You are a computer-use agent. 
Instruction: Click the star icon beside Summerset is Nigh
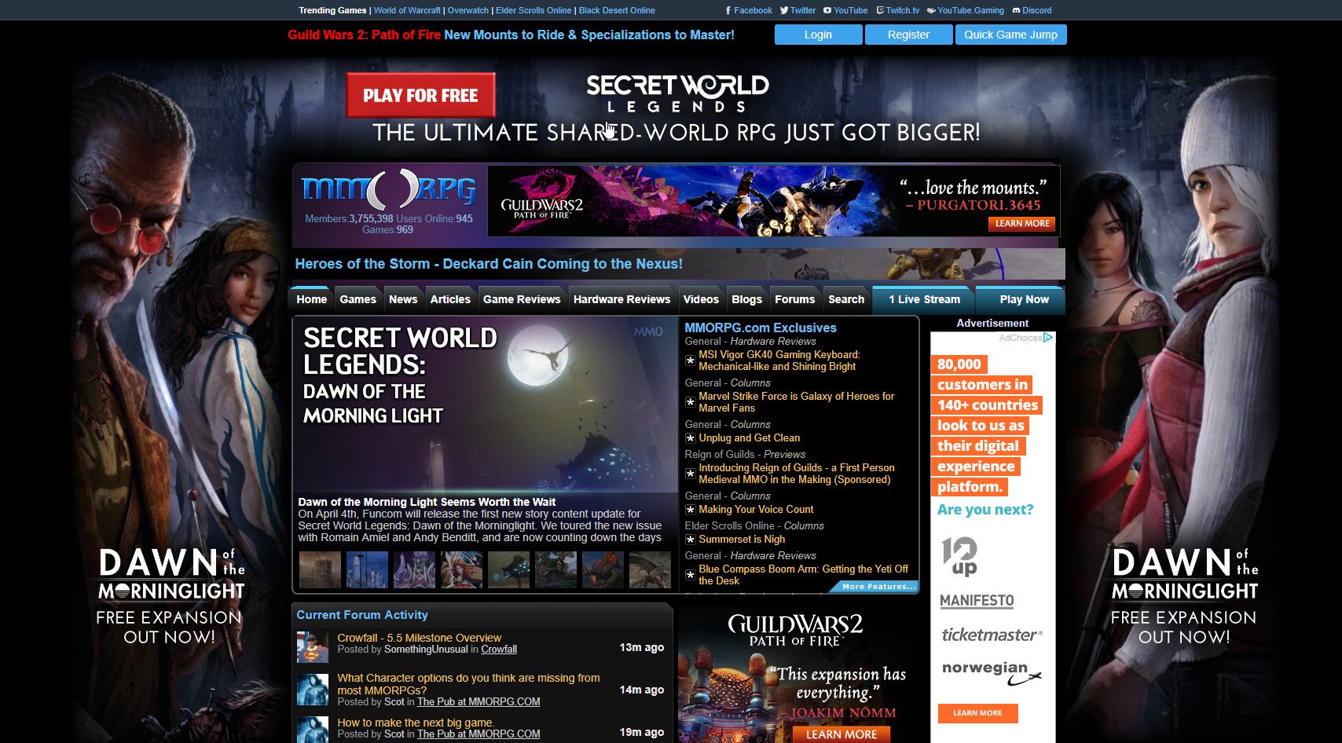click(690, 540)
